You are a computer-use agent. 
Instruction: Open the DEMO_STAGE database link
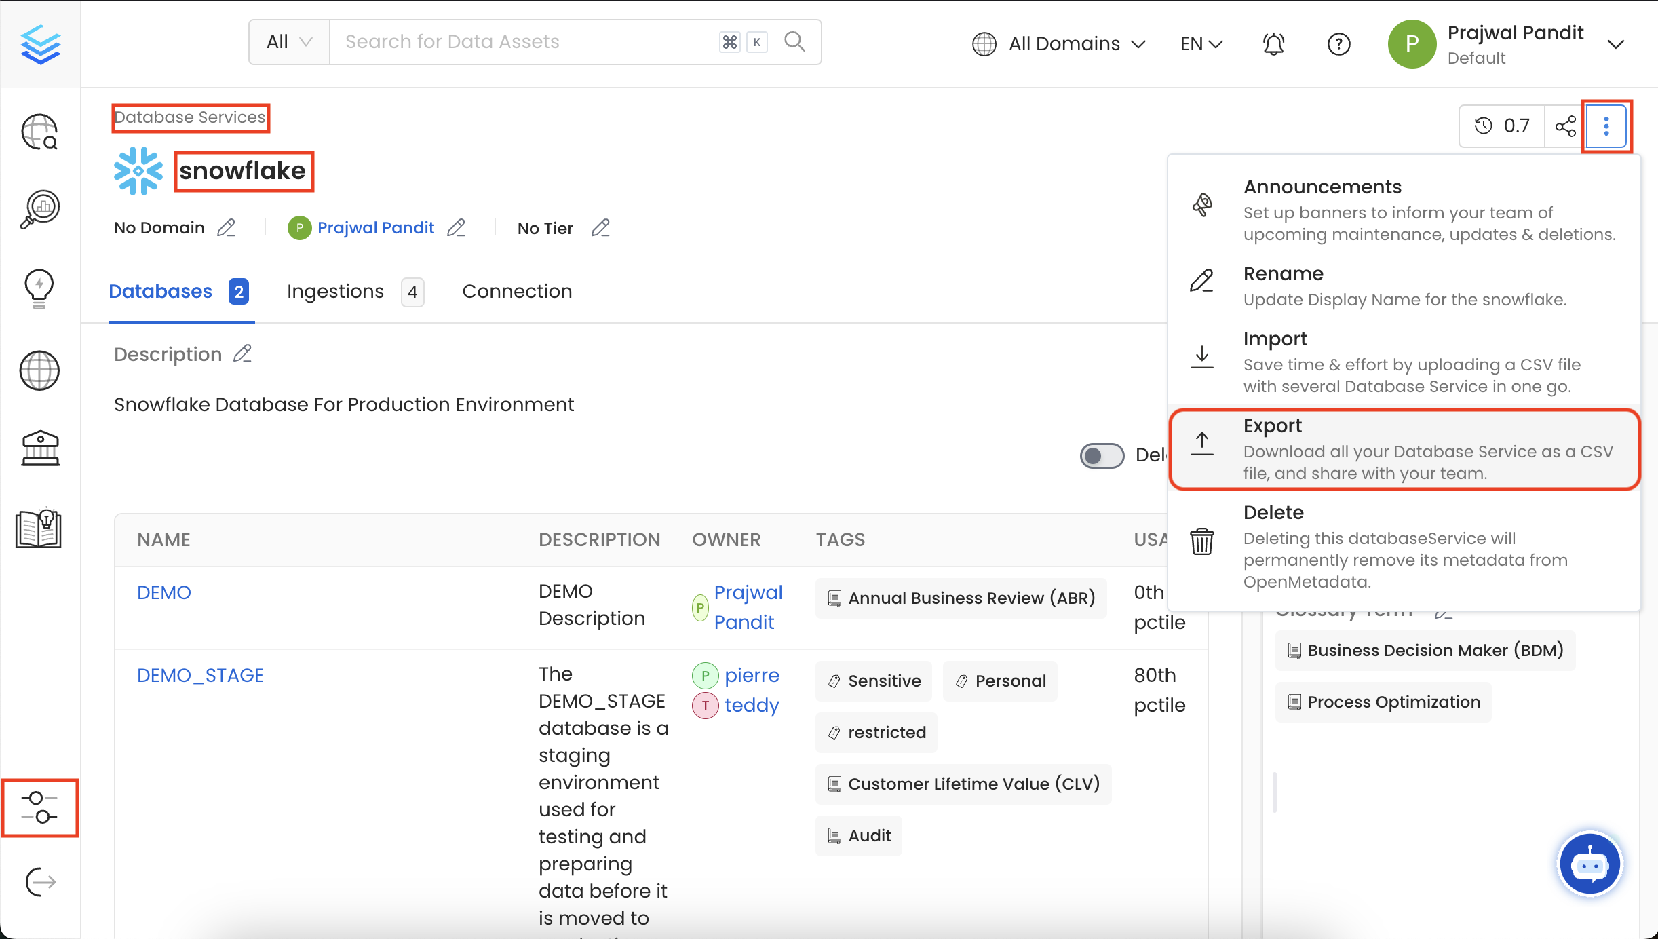tap(200, 674)
